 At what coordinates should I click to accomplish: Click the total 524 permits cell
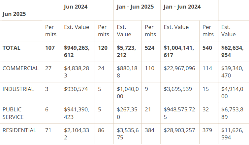tap(150, 48)
